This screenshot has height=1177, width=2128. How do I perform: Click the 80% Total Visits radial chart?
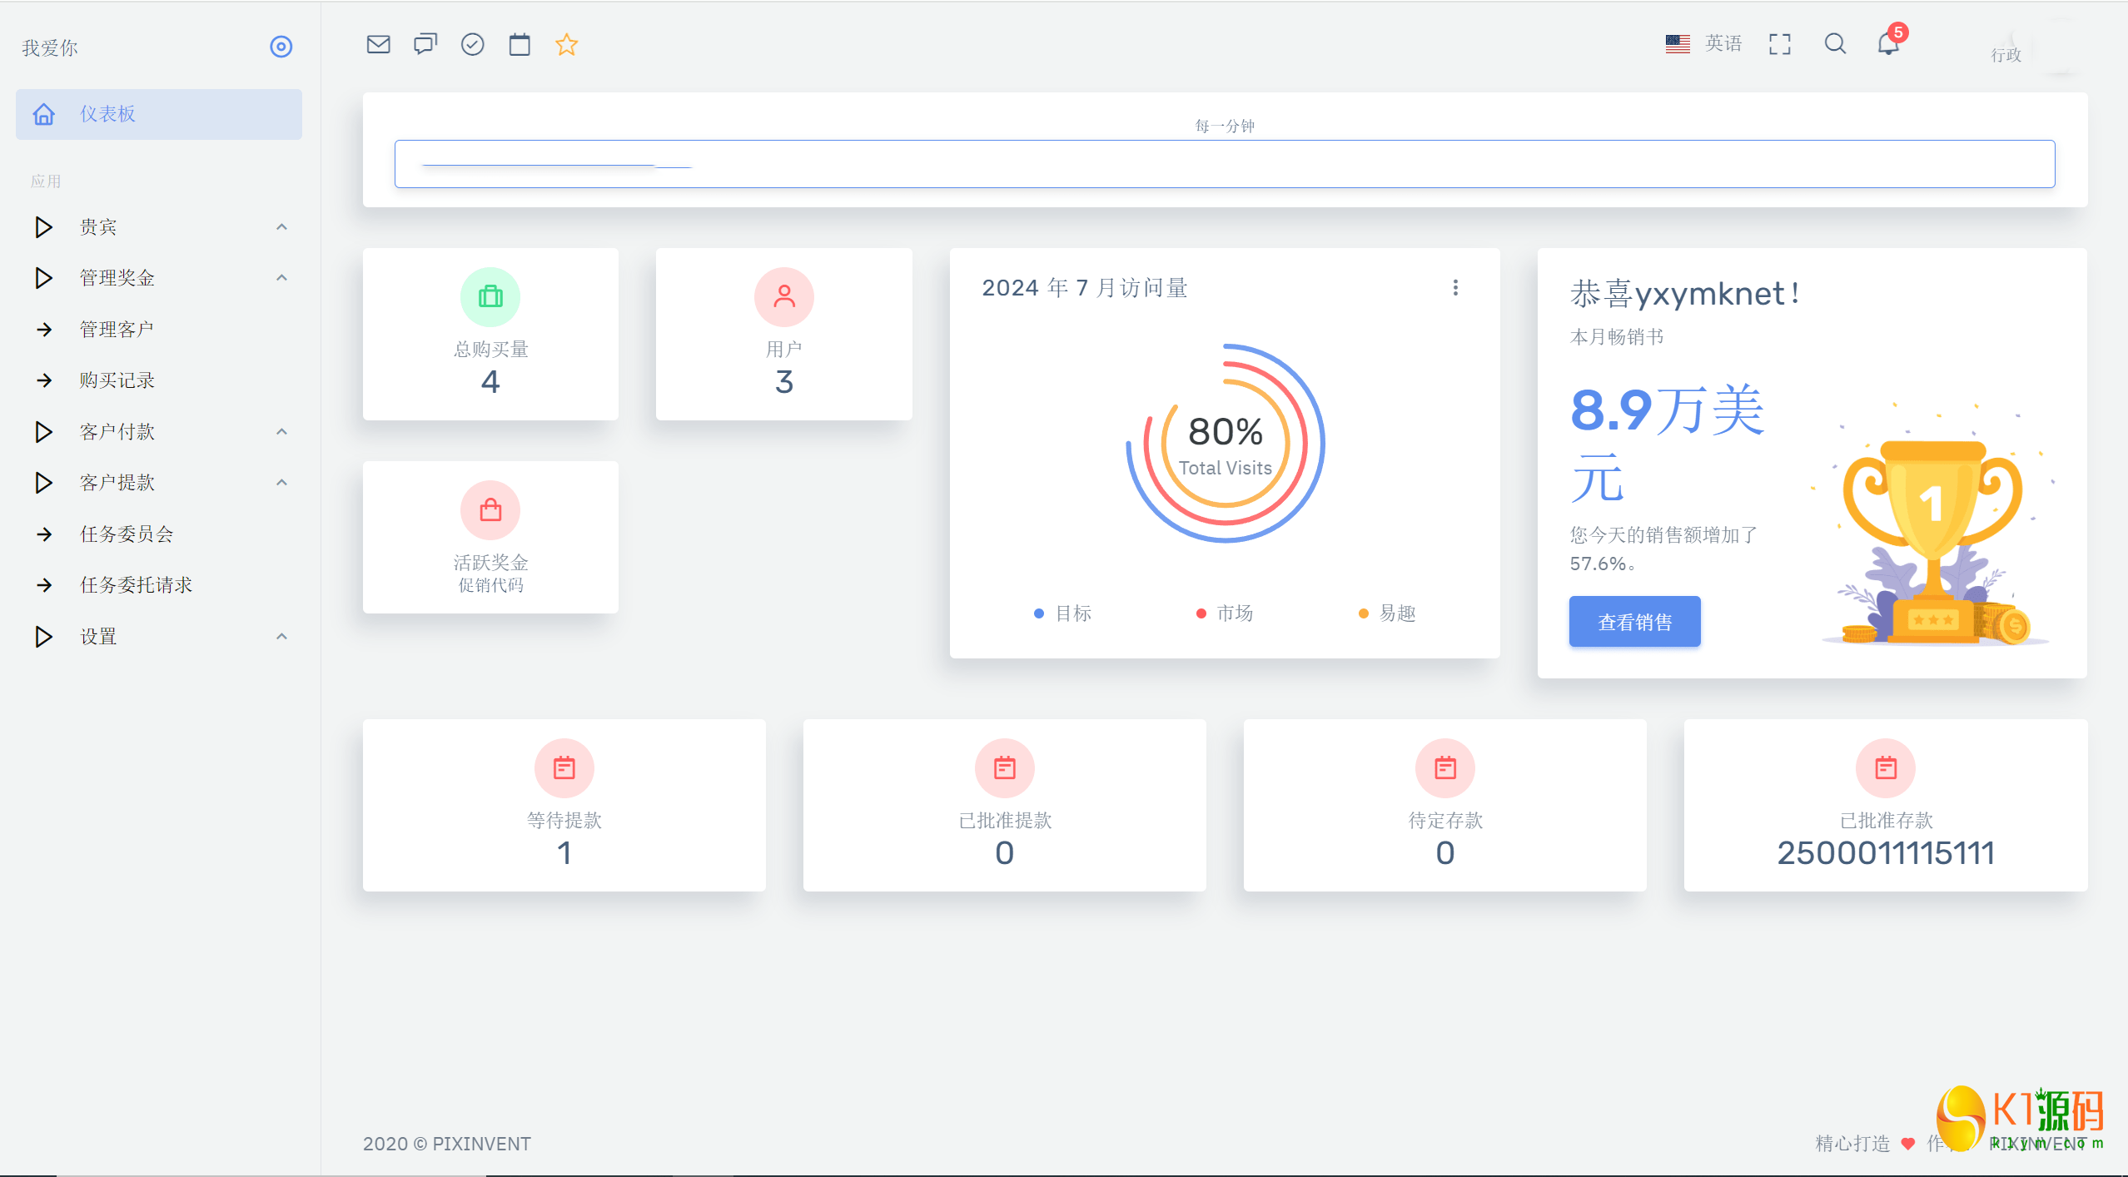1225,443
